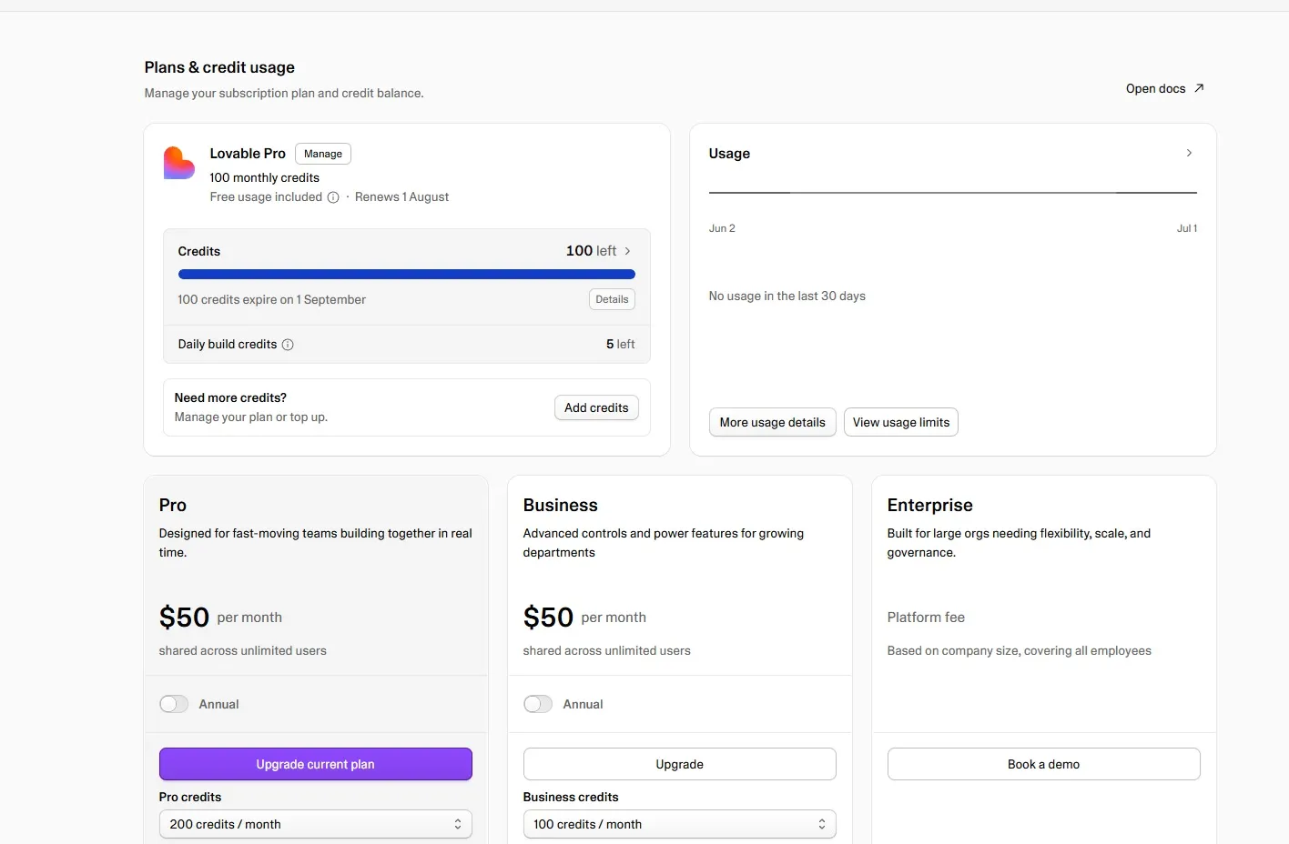Click the Lovable heart logo icon
This screenshot has height=844, width=1289.
point(179,163)
